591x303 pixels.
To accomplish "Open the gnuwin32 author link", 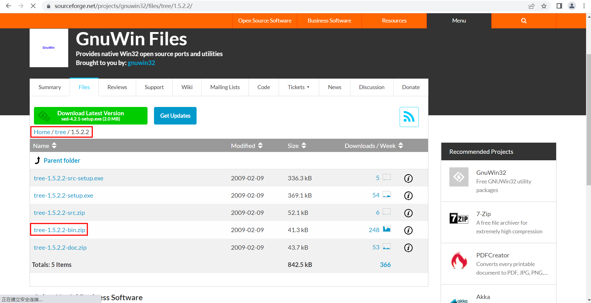I will click(141, 63).
